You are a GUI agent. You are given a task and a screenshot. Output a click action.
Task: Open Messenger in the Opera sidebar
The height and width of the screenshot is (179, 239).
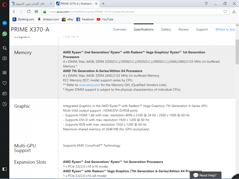coord(4,23)
